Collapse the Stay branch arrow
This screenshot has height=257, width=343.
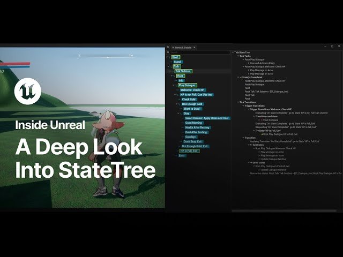[178, 114]
